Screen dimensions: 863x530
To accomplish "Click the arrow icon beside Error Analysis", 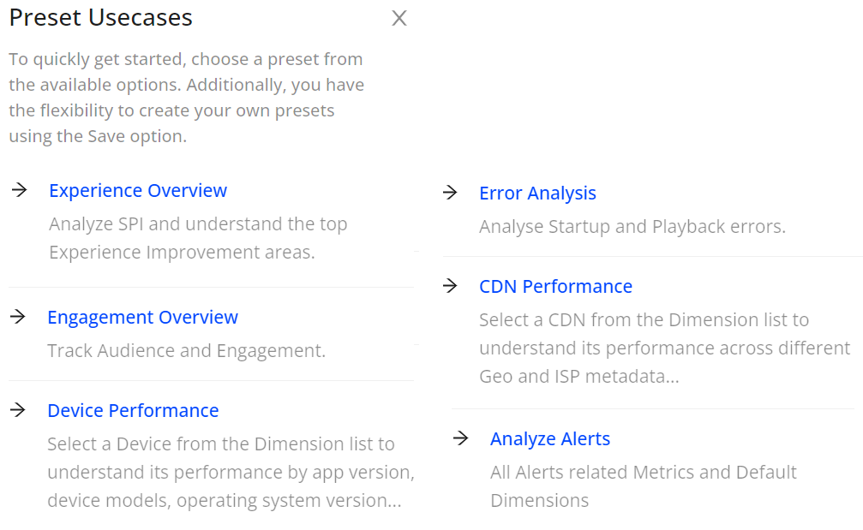I will pos(450,193).
